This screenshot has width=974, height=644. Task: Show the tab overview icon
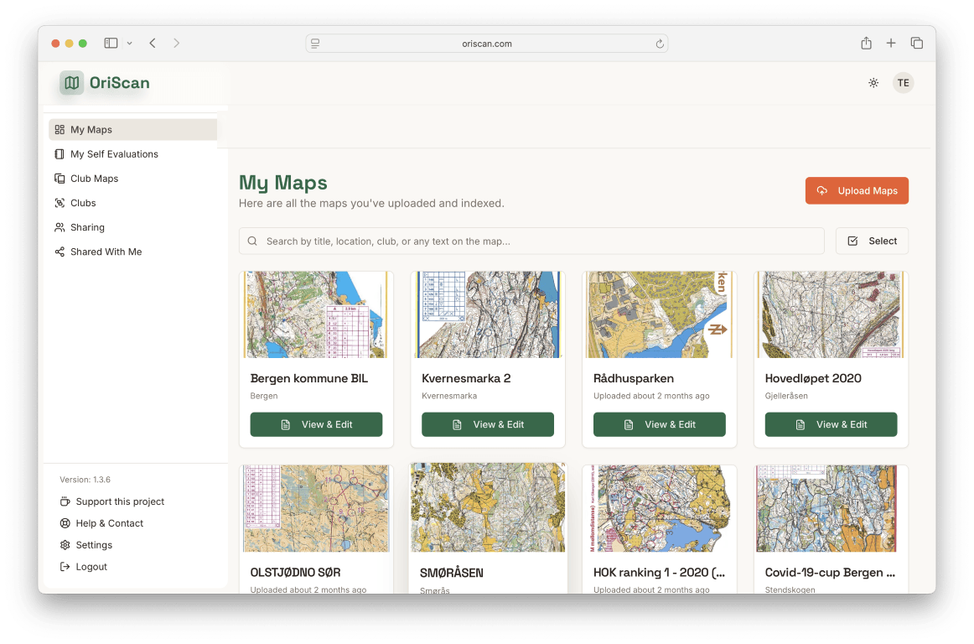coord(916,43)
